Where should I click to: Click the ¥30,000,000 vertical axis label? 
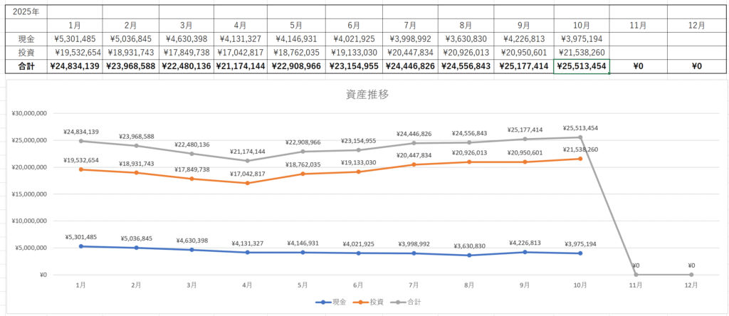pos(29,113)
